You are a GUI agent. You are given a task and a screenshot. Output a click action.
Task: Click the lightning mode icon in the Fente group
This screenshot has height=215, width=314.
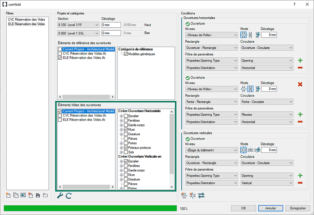(258, 89)
